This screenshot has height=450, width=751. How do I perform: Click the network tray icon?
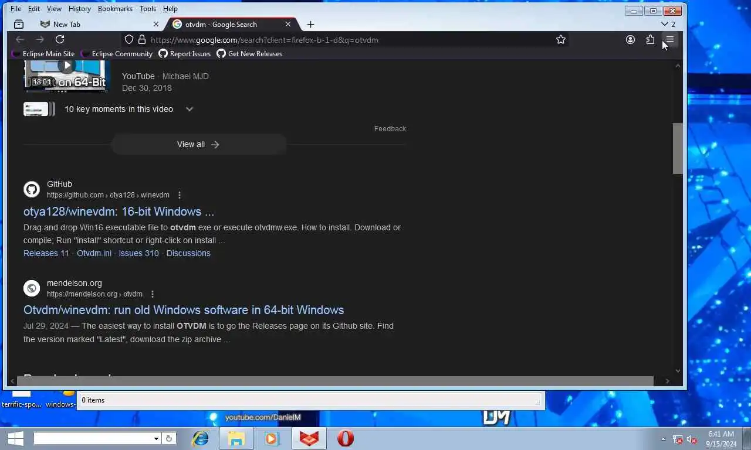[678, 439]
